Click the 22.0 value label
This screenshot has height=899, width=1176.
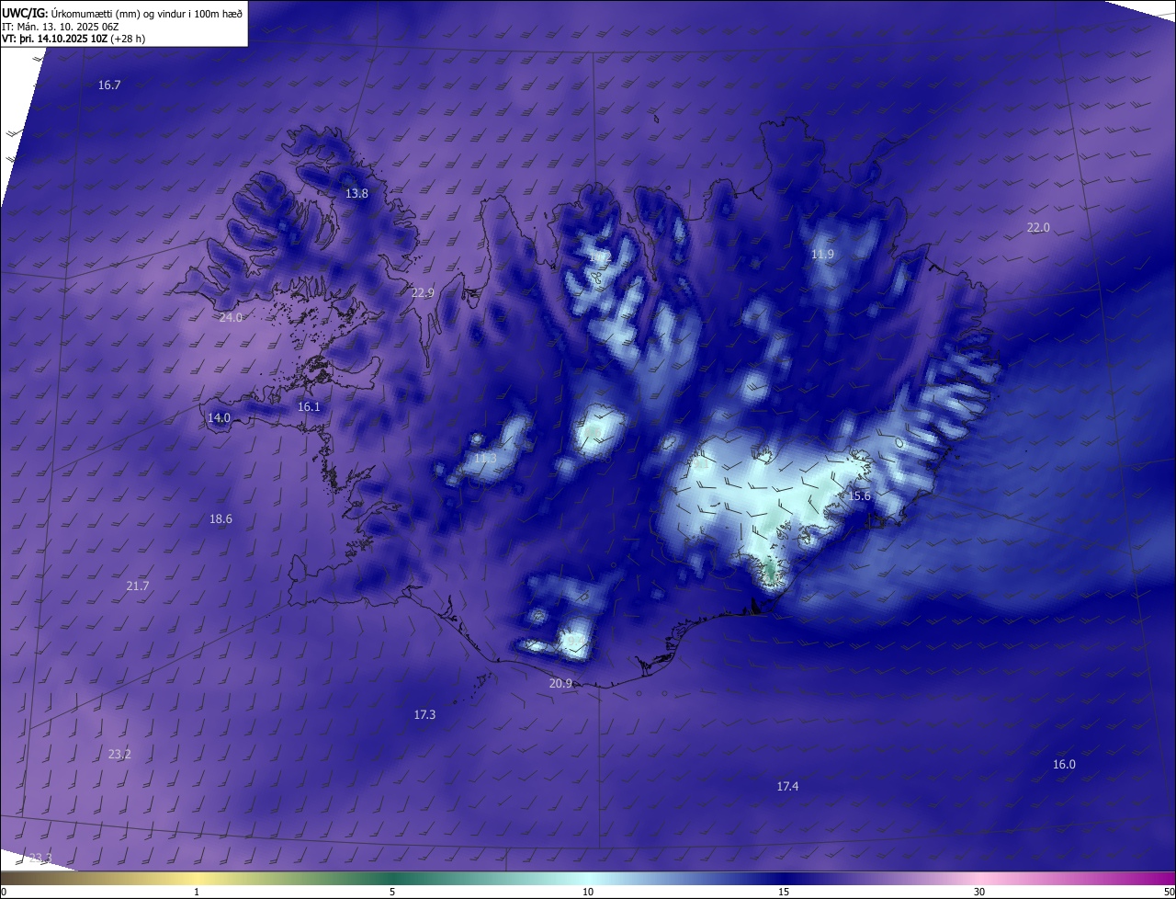(1037, 228)
